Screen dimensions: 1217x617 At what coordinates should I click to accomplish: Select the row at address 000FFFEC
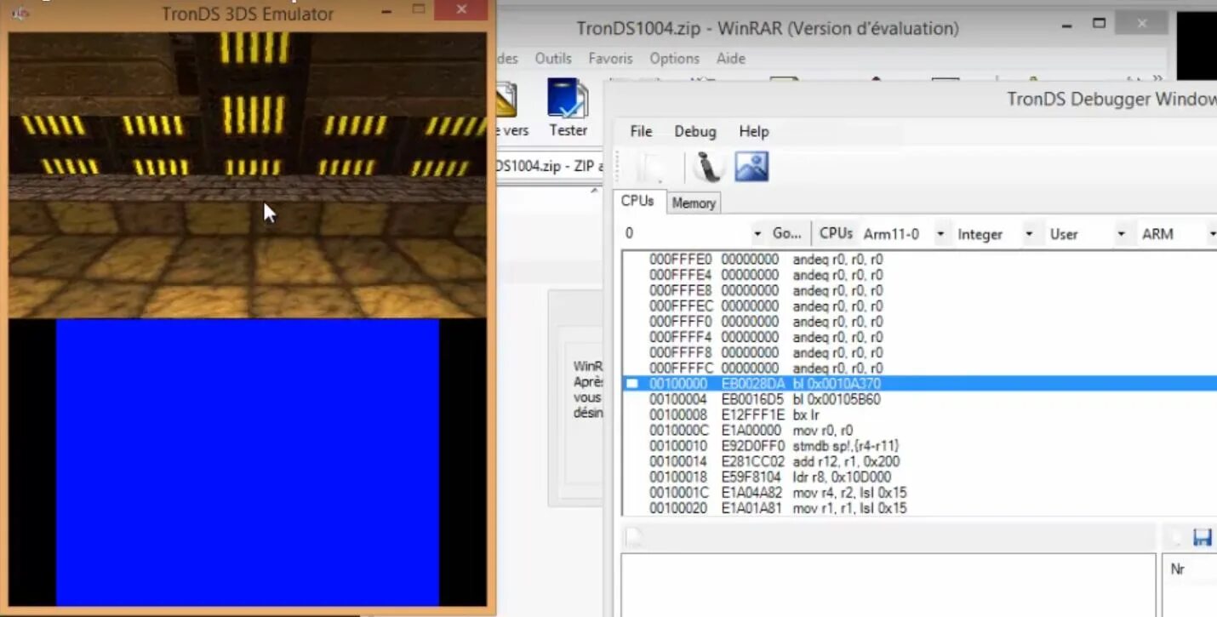coord(920,306)
